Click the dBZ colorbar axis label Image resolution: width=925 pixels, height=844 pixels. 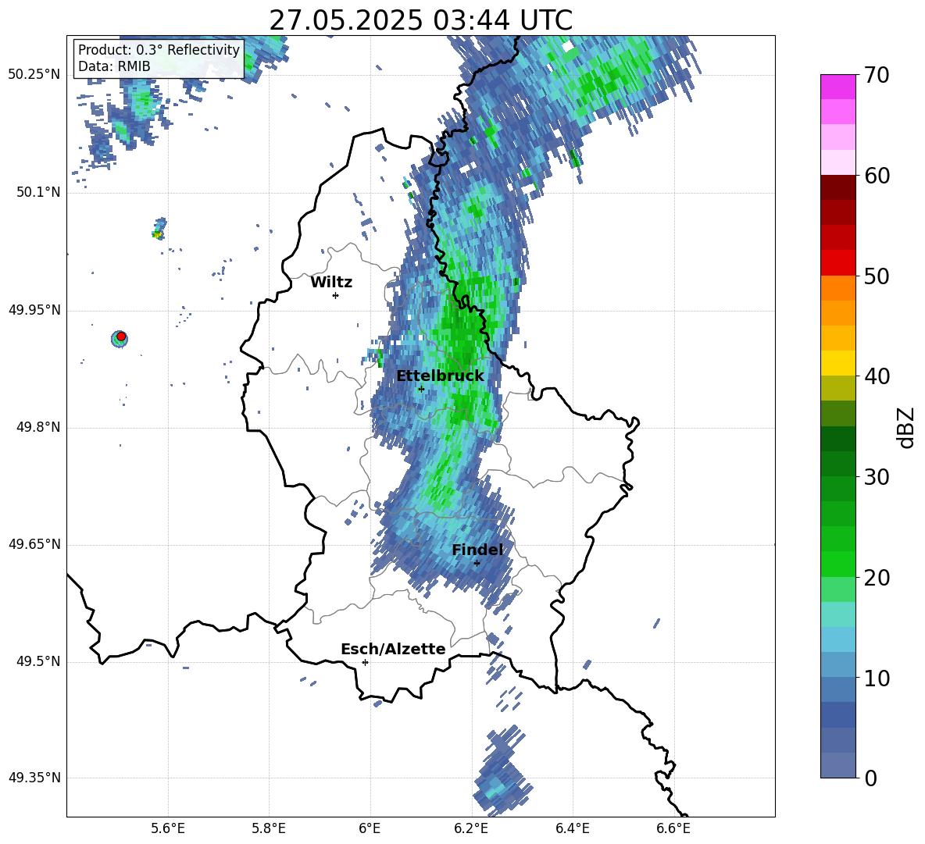(905, 427)
